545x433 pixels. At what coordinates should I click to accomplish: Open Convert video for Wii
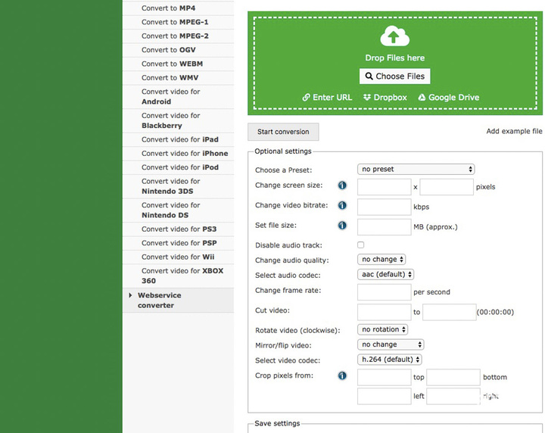pos(179,257)
